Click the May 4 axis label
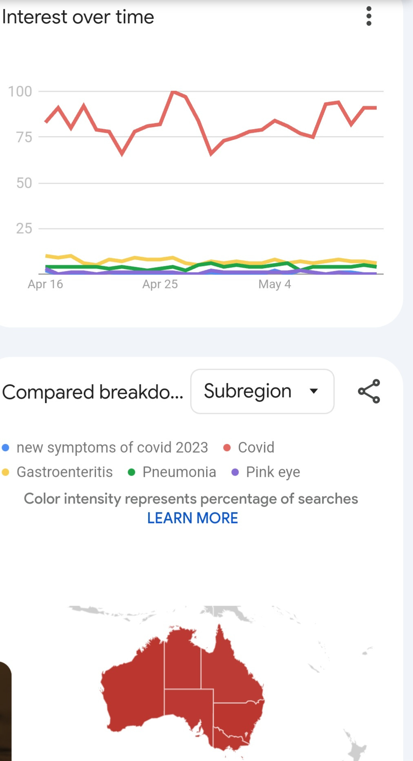This screenshot has width=413, height=761. [275, 284]
